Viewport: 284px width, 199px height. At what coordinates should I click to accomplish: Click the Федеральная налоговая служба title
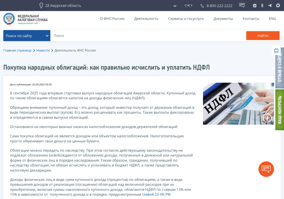33,18
